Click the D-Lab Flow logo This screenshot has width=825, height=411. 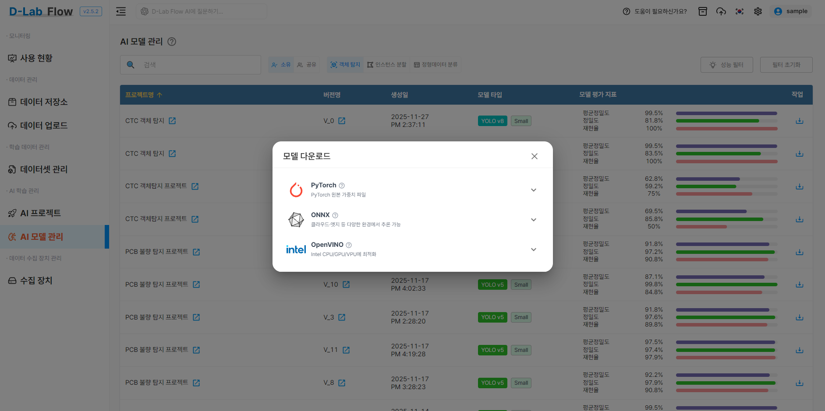[41, 12]
